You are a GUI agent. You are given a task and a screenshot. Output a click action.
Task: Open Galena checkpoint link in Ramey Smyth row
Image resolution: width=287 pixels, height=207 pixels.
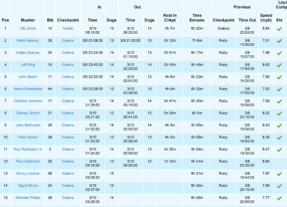click(68, 113)
